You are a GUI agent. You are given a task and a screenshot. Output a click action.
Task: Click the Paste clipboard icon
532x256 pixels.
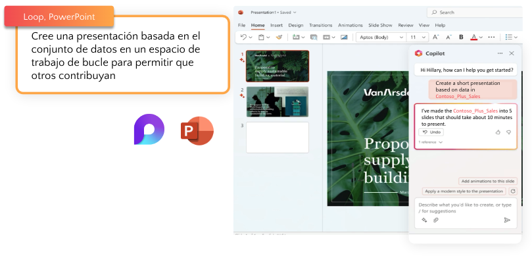(x=261, y=37)
